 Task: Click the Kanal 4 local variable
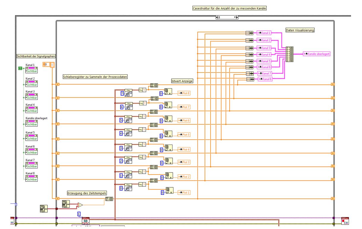[x=264, y=54]
